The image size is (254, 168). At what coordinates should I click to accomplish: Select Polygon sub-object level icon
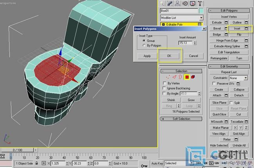pyautogui.click(x=187, y=77)
